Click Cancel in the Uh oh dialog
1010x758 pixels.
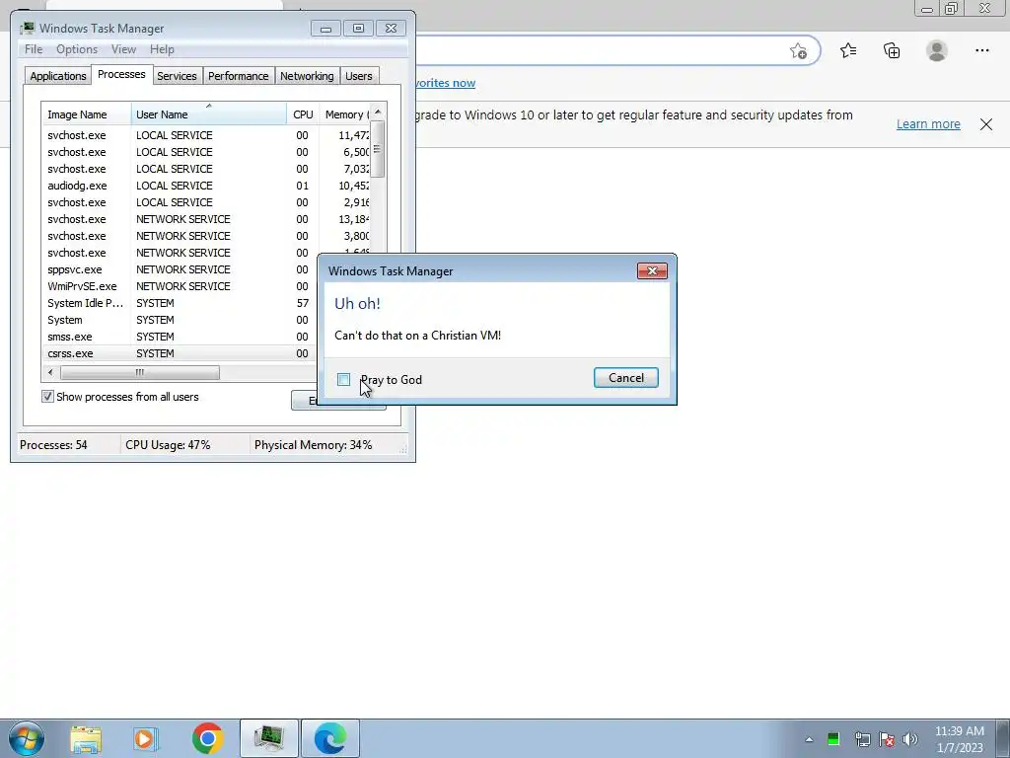[625, 378]
